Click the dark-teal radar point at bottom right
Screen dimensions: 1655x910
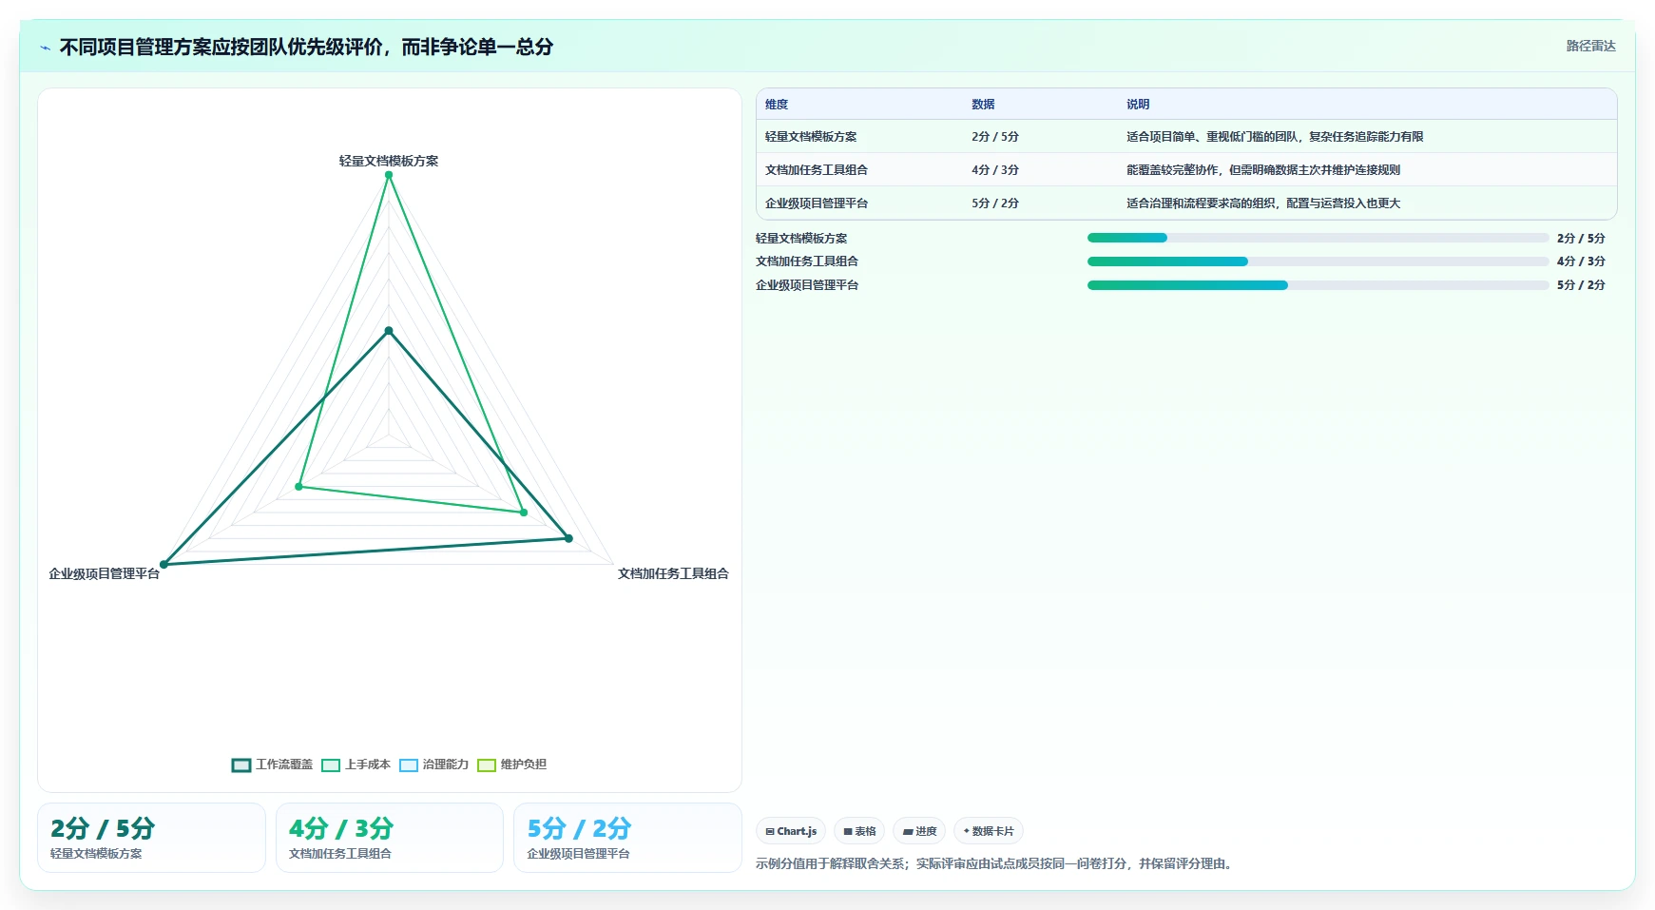coord(568,538)
